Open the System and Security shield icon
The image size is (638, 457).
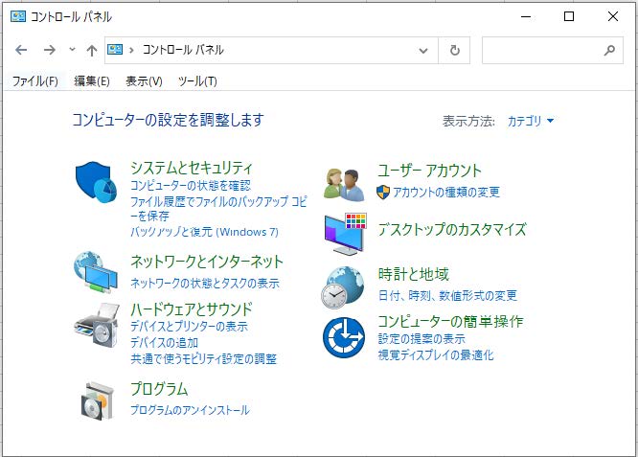(x=96, y=182)
